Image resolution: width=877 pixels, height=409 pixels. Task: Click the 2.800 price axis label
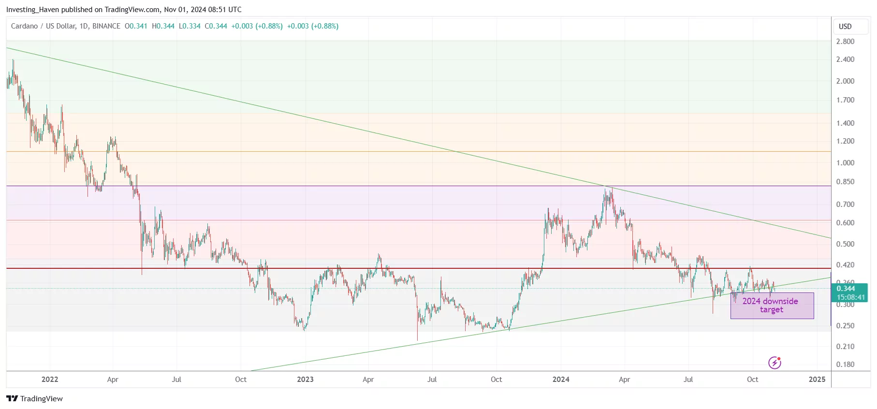coord(845,42)
